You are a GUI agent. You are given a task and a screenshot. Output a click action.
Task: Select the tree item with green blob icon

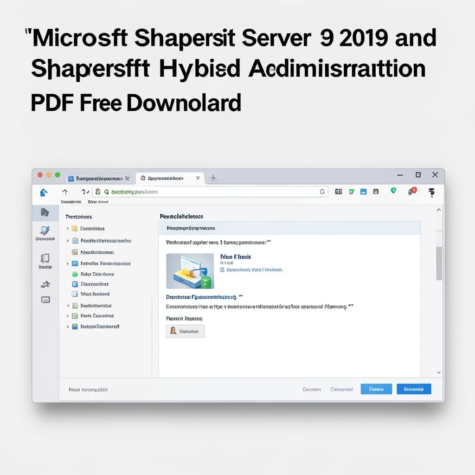pyautogui.click(x=93, y=274)
